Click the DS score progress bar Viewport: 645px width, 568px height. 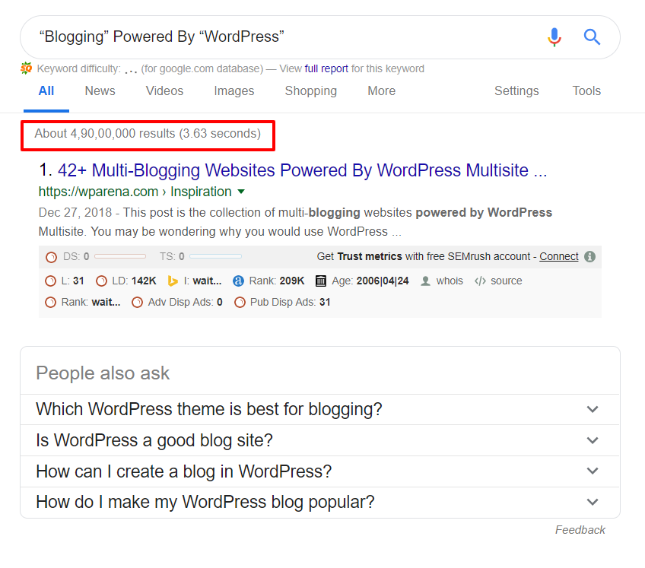(x=120, y=257)
